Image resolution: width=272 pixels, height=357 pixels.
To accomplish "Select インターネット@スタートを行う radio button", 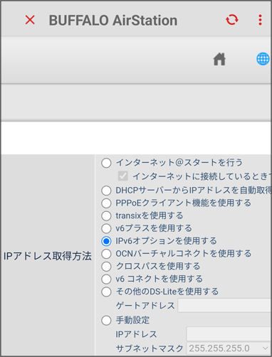I will tap(106, 163).
